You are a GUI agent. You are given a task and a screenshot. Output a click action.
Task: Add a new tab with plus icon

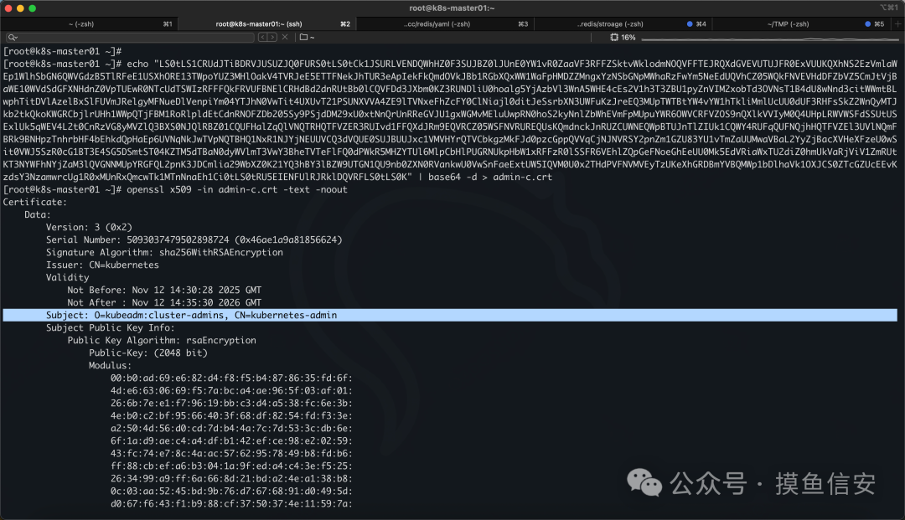pyautogui.click(x=897, y=23)
